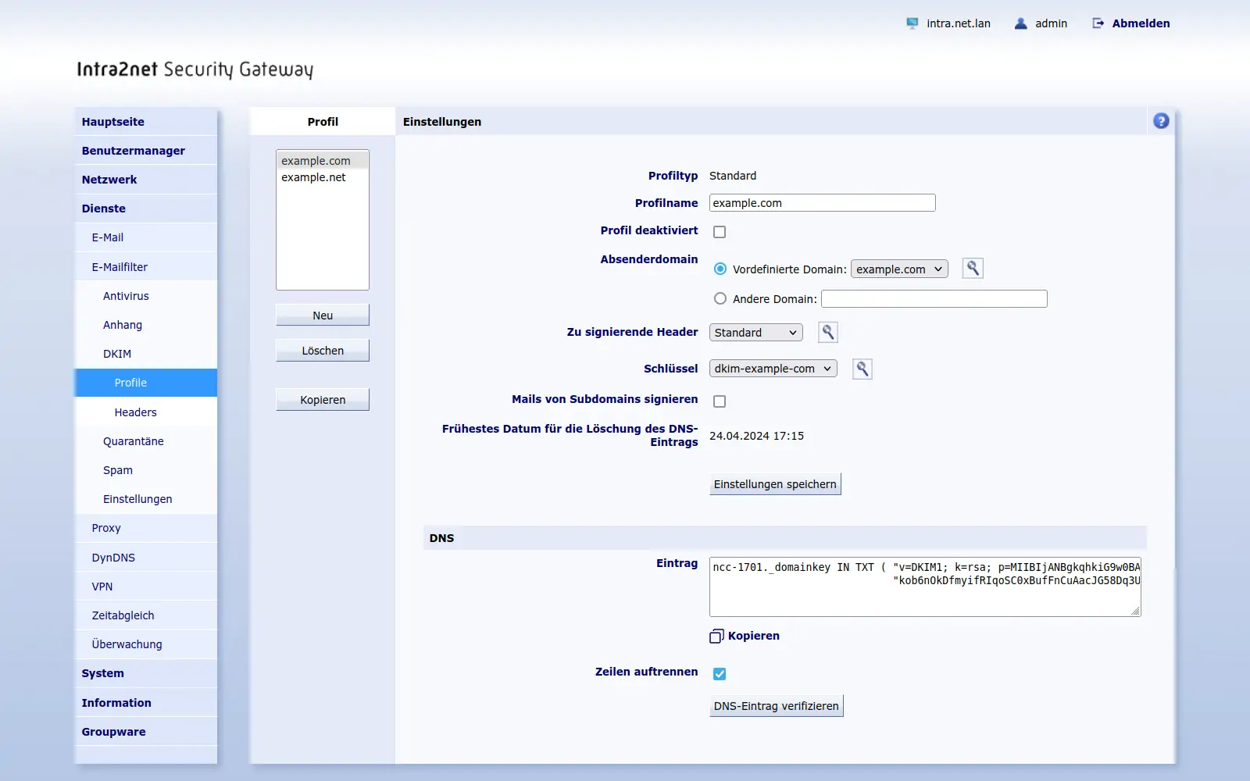Image resolution: width=1250 pixels, height=781 pixels.
Task: Click magnifier icon beside Schlüssel dropdown
Action: pos(862,369)
